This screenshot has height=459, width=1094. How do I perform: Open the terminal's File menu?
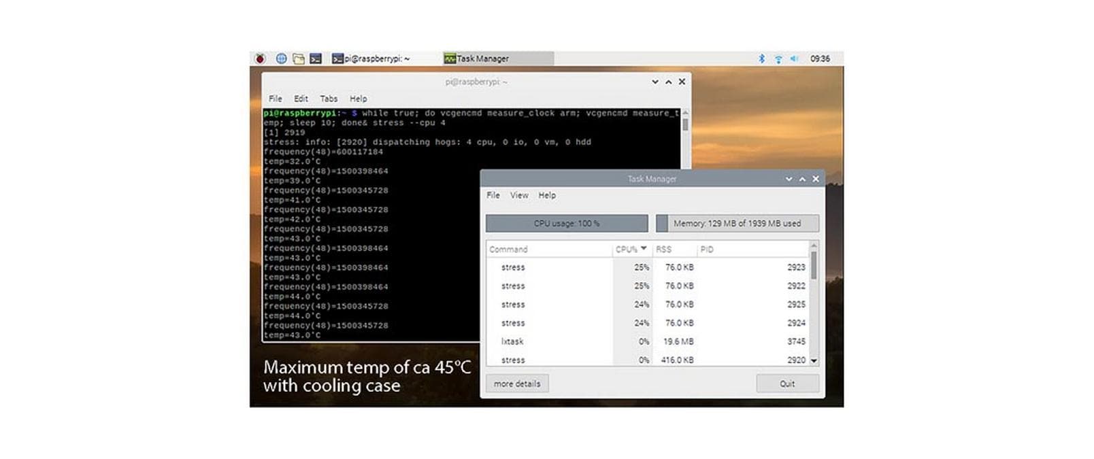(276, 99)
